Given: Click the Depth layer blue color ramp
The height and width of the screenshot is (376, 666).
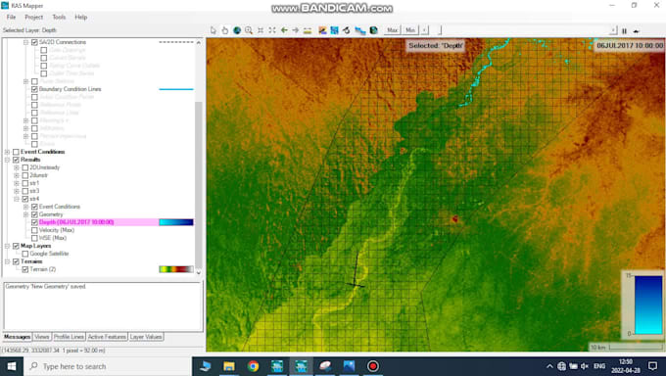Looking at the screenshot, I should coord(176,222).
